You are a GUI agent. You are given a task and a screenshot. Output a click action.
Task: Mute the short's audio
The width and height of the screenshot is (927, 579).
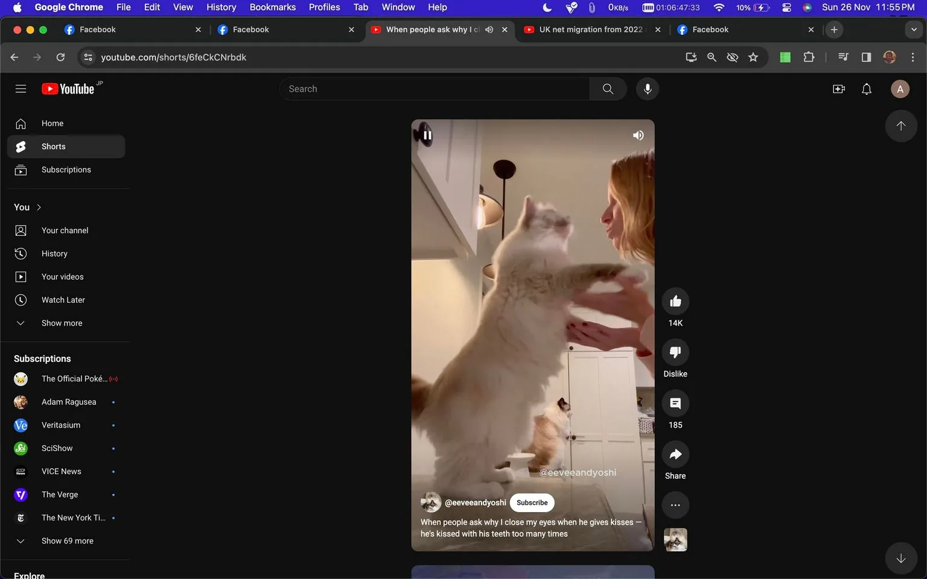(x=638, y=134)
